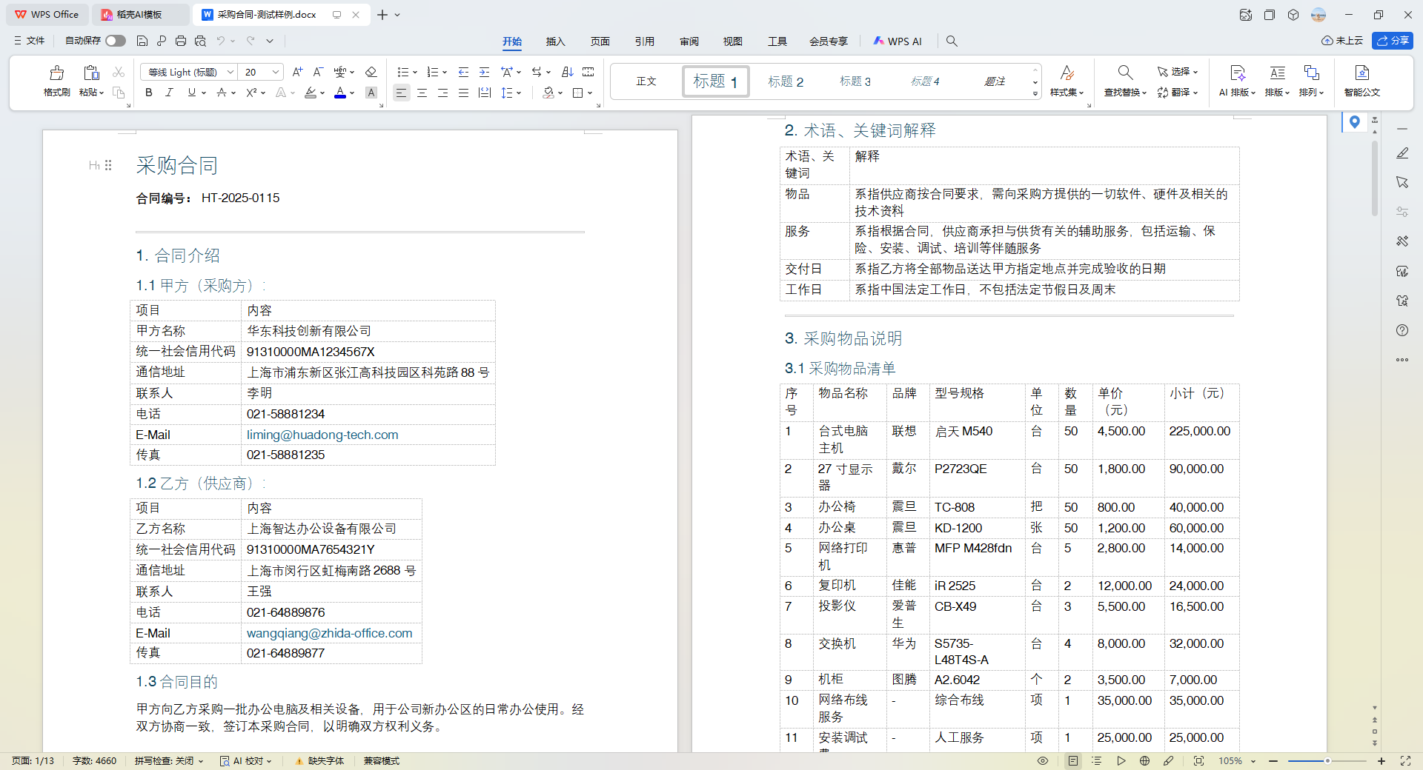
Task: Open the font color dropdown arrow
Action: (x=351, y=93)
